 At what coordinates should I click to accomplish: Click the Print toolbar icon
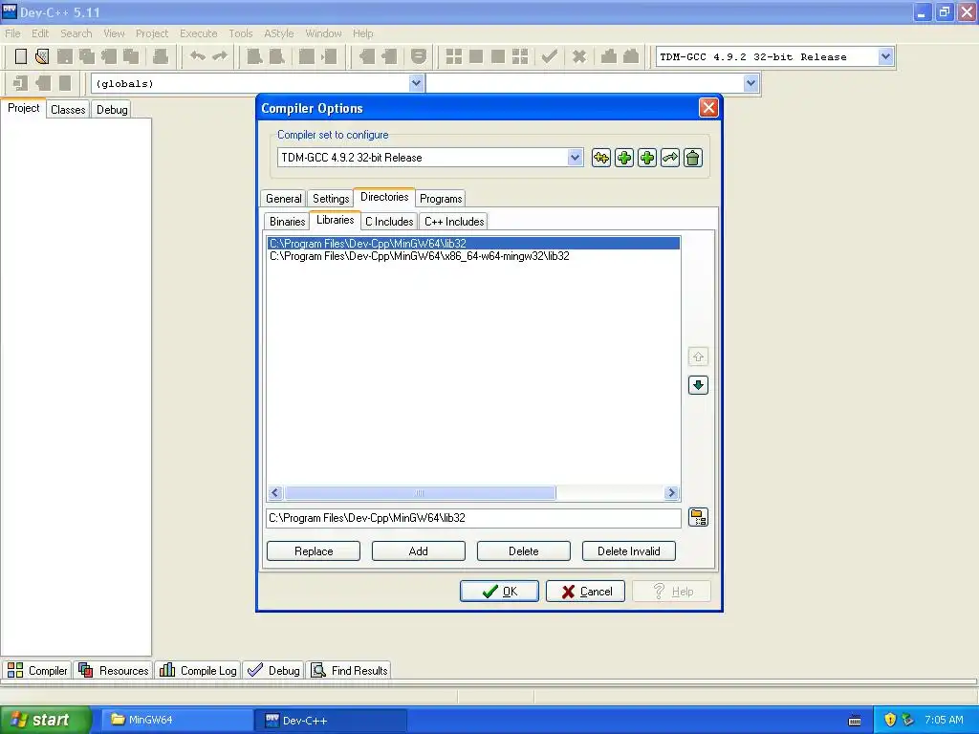(161, 56)
